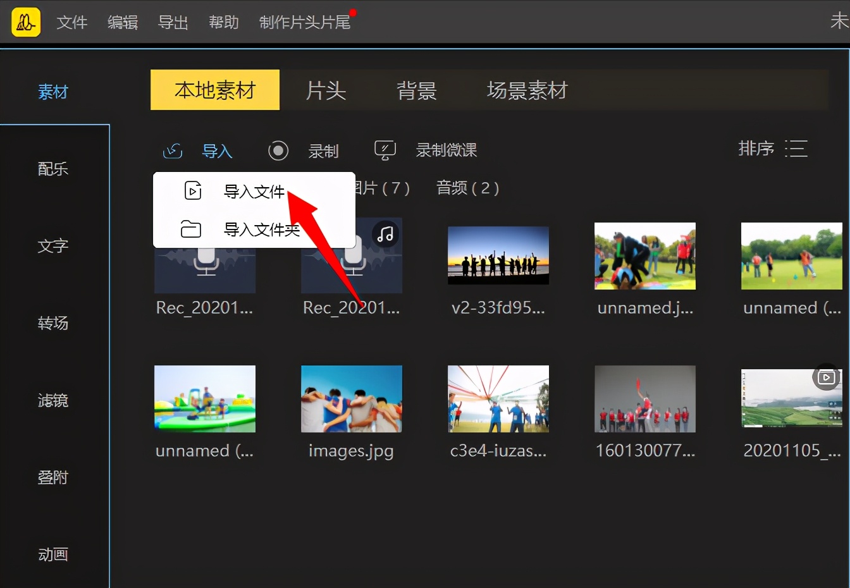Click the 录制 screen record icon
This screenshot has width=850, height=588.
pos(278,150)
